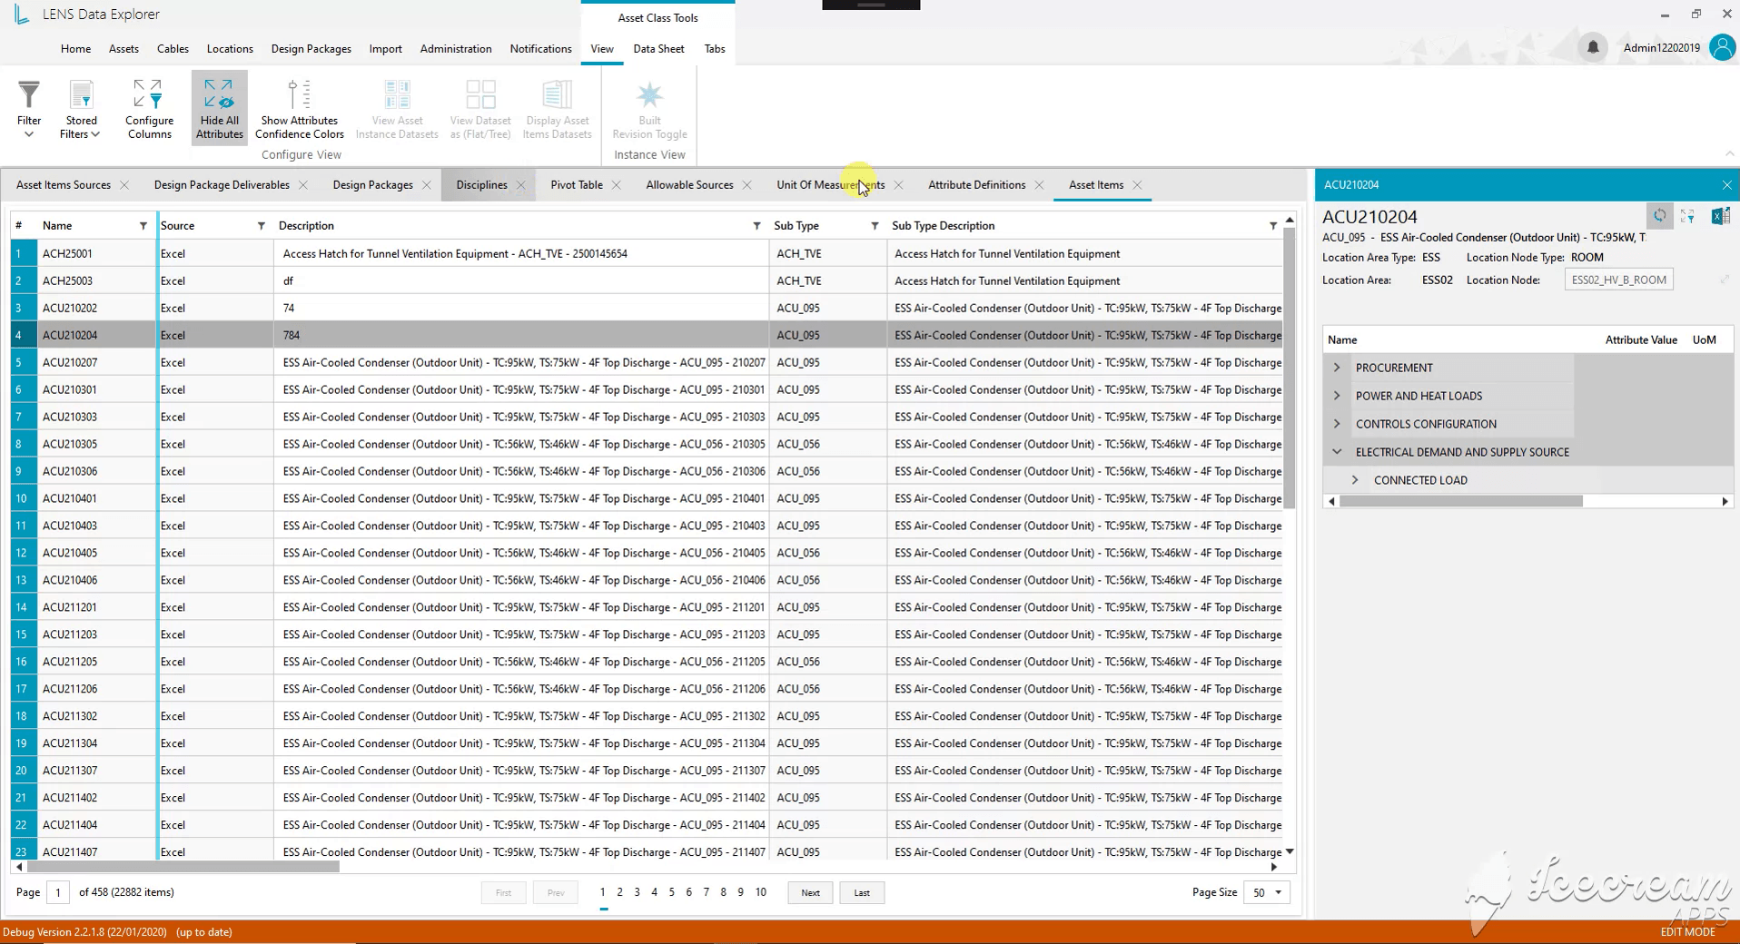Switch to the Data Sheet ribbon tab
Viewport: 1740px width, 944px height.
pos(658,49)
